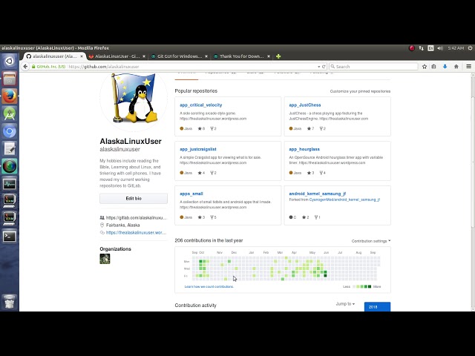The height and width of the screenshot is (356, 475).
Task: Click Customize your pinned repositories
Action: coord(360,91)
